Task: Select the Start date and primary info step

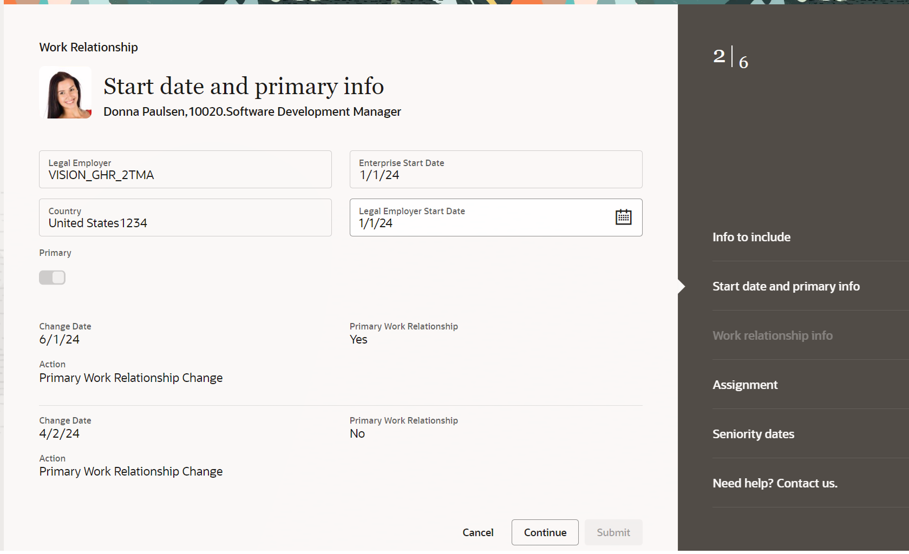Action: [x=786, y=286]
